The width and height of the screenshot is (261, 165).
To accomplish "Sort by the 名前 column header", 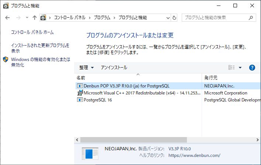I will [x=81, y=78].
